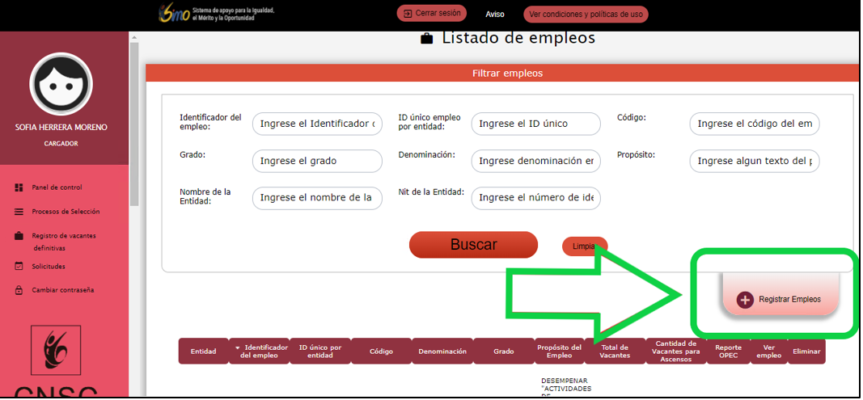The height and width of the screenshot is (400, 863).
Task: Open Procesos de Selección menu item
Action: point(66,212)
